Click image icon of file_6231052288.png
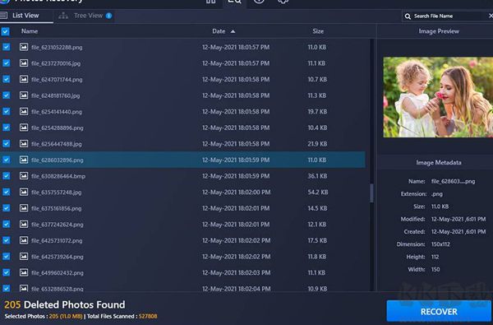Viewport: 493px width, 325px height. (24, 47)
